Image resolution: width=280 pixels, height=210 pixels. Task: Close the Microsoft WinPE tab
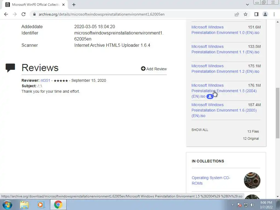pyautogui.click(x=63, y=5)
